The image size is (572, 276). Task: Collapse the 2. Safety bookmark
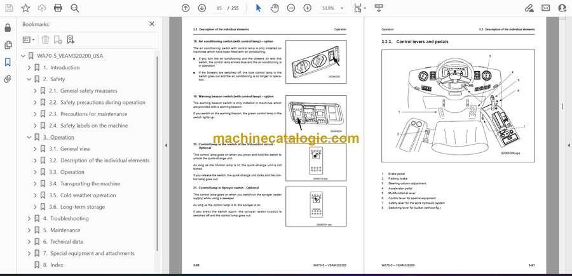click(29, 79)
